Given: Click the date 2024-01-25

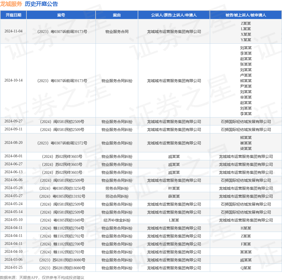Looking at the screenshot, I should 13,267.
